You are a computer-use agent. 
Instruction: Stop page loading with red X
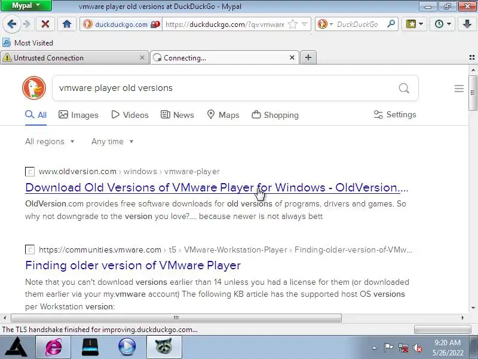(x=45, y=24)
